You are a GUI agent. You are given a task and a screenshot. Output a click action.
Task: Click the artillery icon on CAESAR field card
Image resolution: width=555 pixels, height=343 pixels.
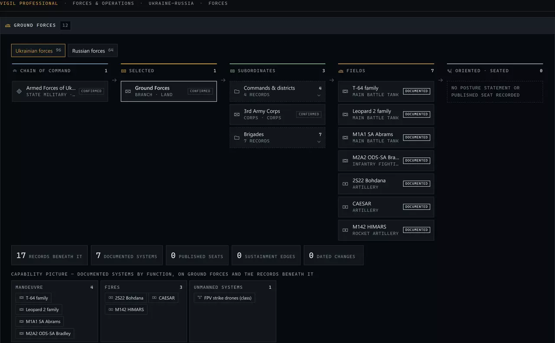(x=345, y=207)
